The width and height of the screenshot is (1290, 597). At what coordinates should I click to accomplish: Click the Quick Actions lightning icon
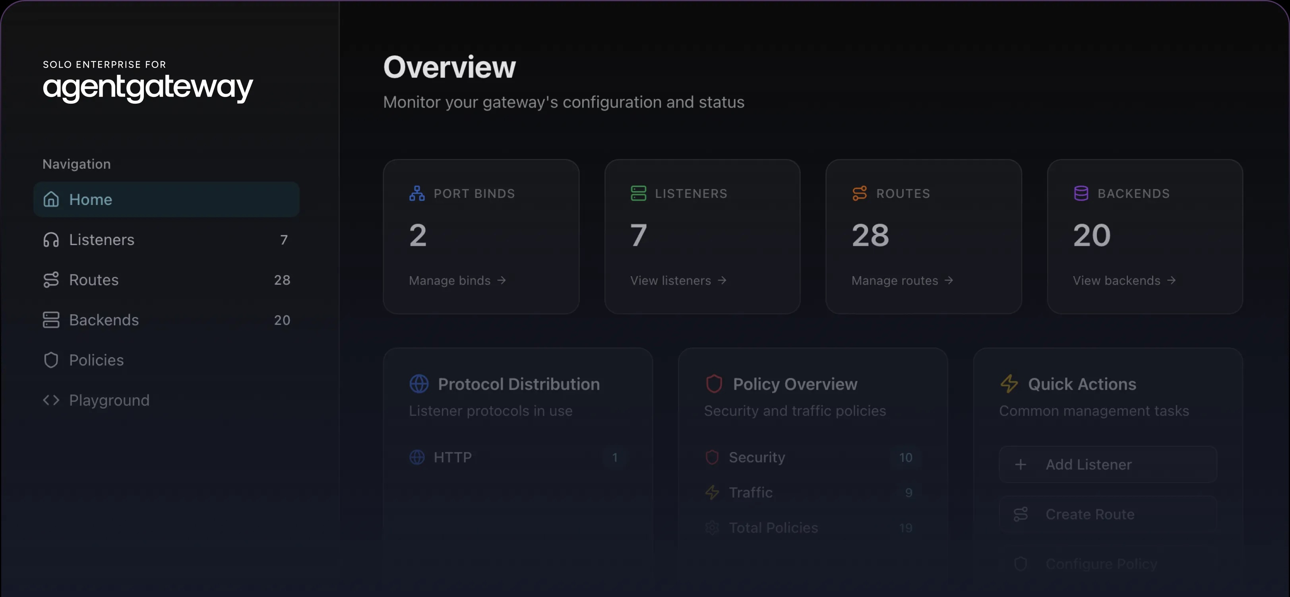[x=1009, y=384]
